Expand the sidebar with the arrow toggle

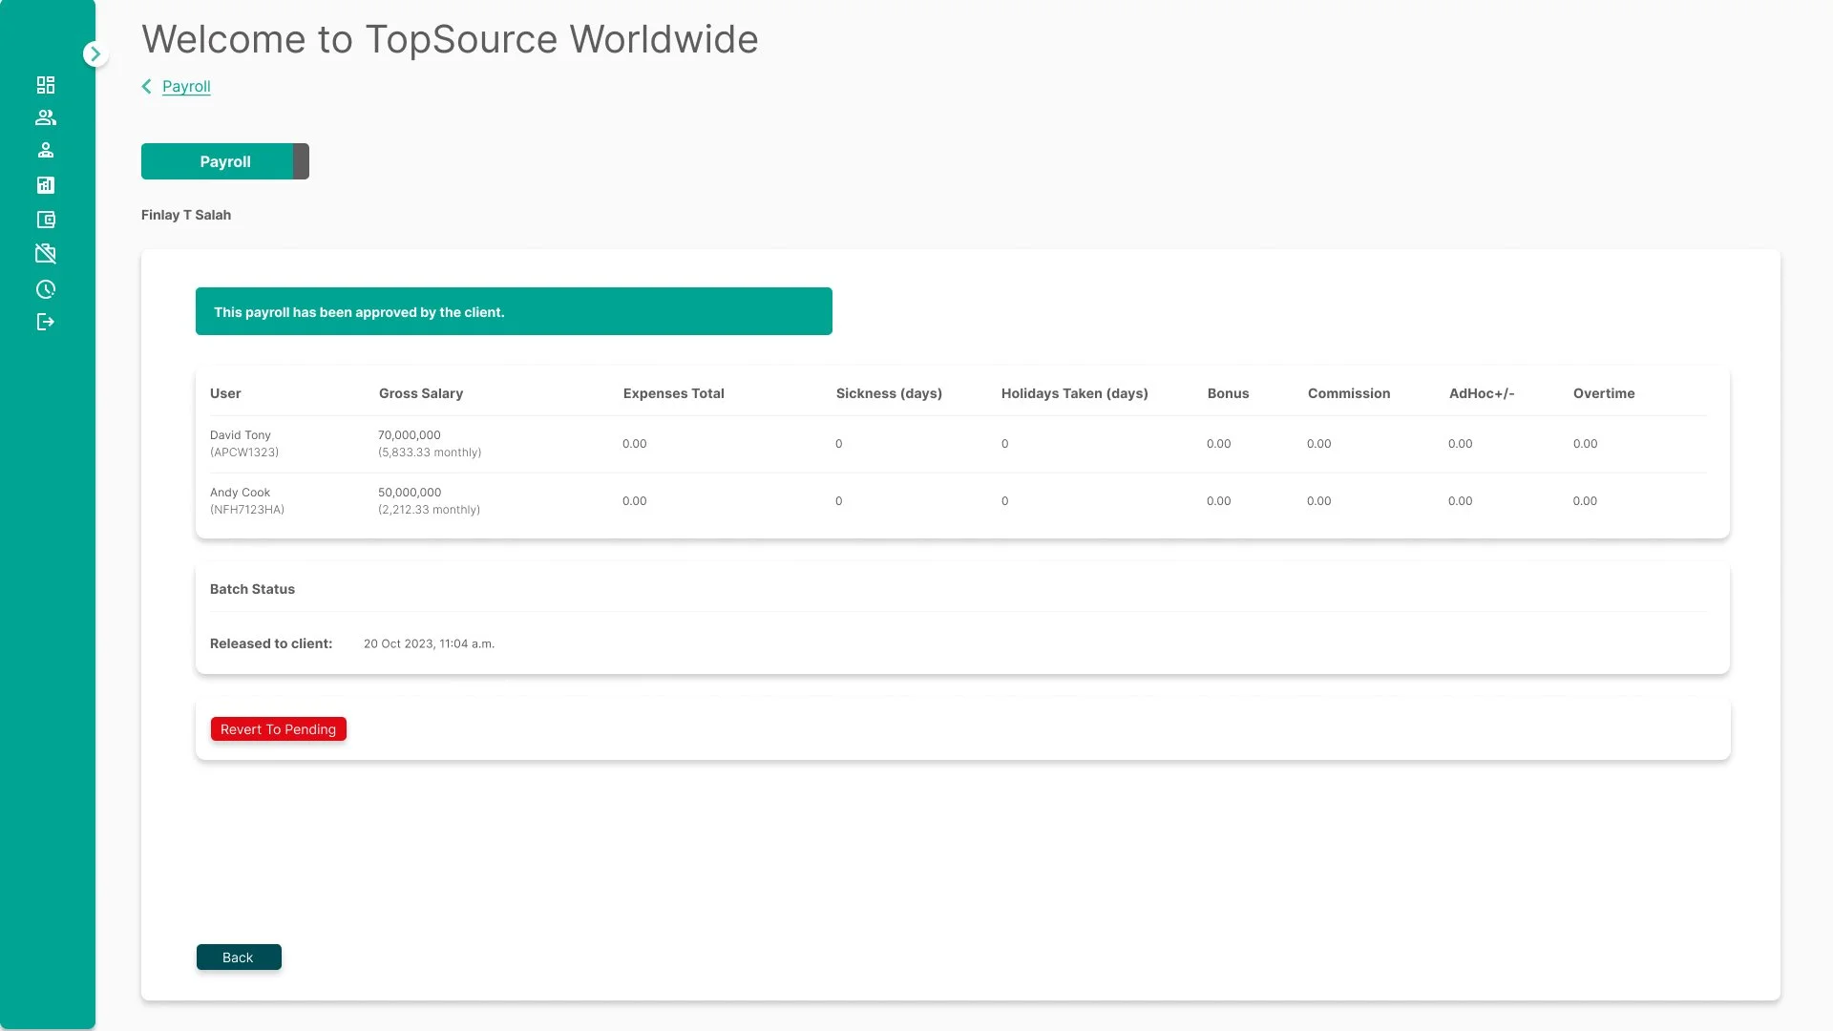(95, 54)
